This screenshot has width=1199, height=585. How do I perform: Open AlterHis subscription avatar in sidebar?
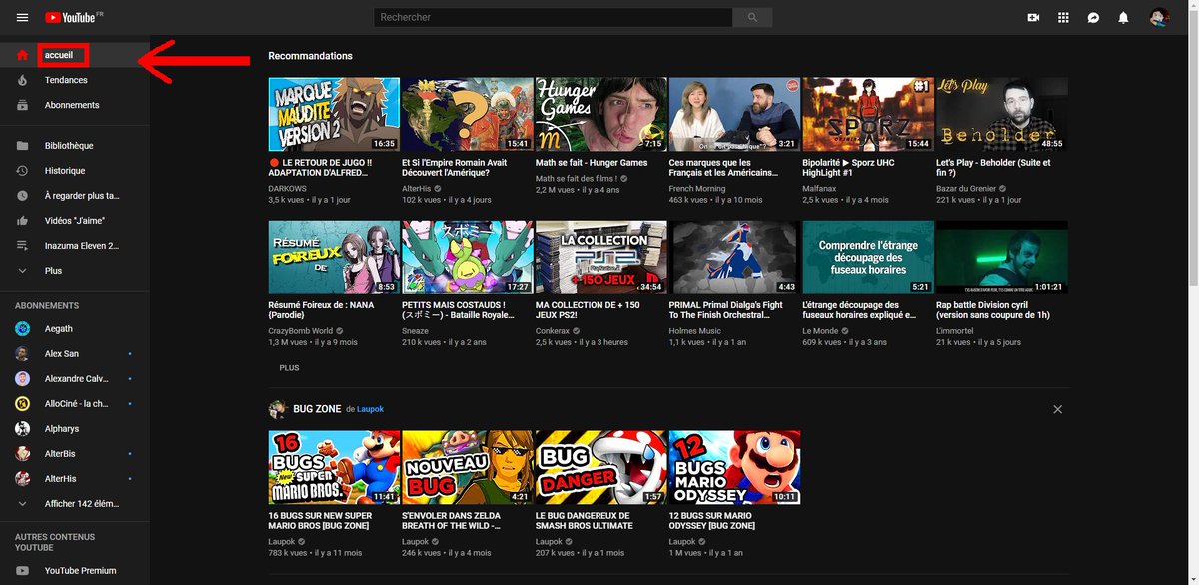point(22,479)
